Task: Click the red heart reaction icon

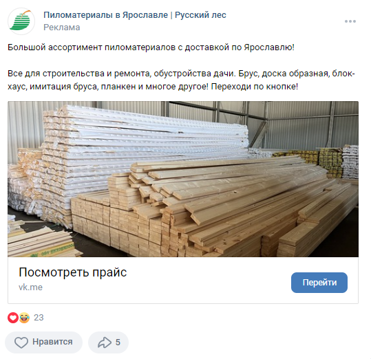Action: [13, 318]
